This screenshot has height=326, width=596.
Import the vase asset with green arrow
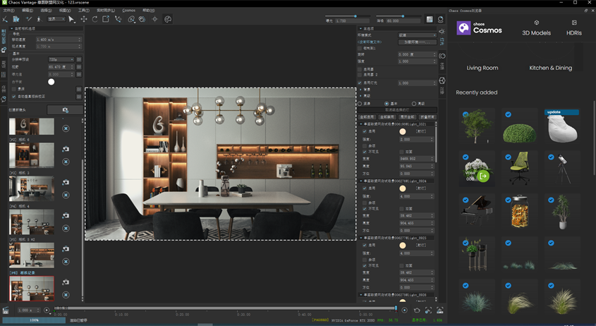click(x=483, y=176)
